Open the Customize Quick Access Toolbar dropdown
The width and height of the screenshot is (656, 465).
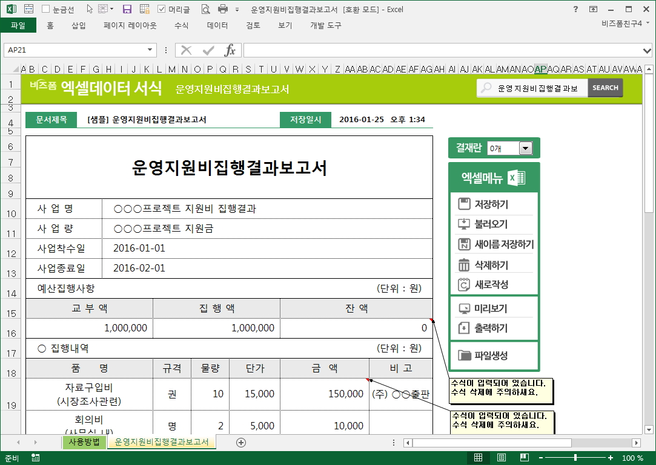(237, 10)
